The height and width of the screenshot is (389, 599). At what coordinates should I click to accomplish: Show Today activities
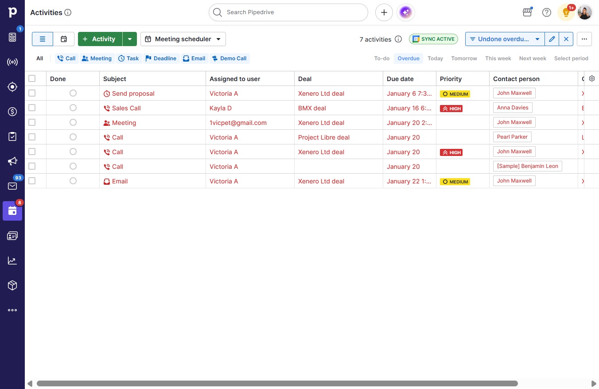436,58
